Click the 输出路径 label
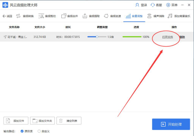 [9, 131]
